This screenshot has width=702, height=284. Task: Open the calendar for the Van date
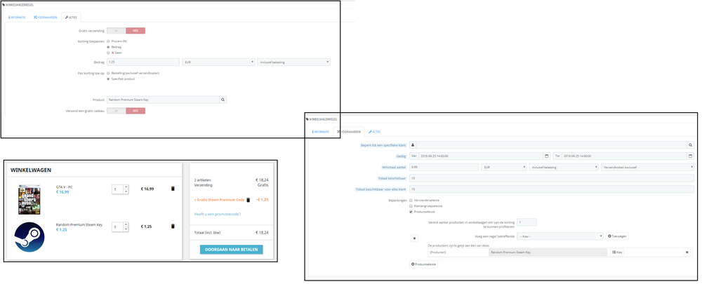click(547, 156)
